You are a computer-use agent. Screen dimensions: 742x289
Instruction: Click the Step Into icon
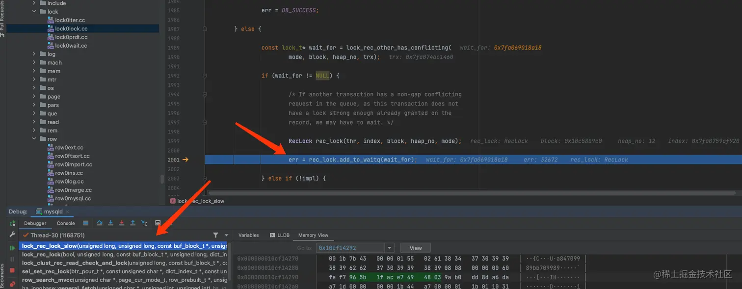pyautogui.click(x=110, y=223)
